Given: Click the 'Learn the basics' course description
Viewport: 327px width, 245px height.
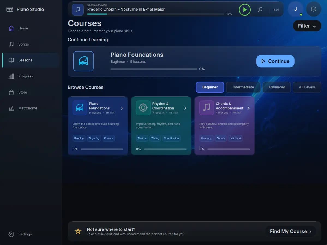Looking at the screenshot, I should pyautogui.click(x=95, y=126).
